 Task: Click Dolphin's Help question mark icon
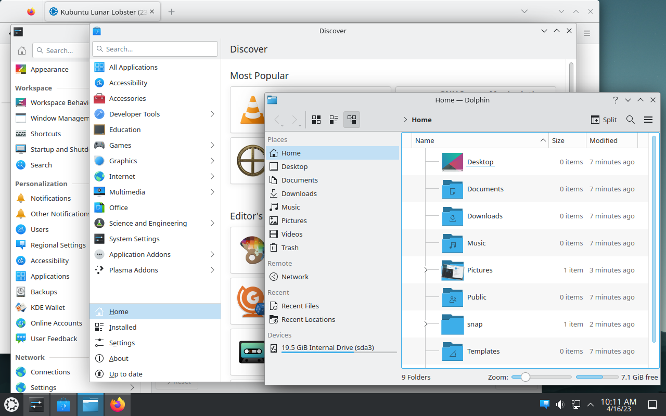tap(616, 100)
